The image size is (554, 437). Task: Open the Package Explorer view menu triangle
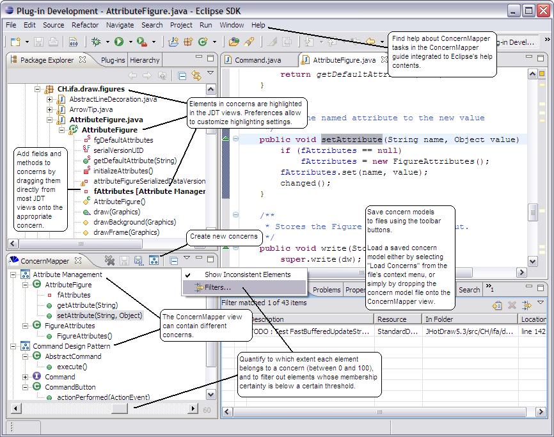(210, 73)
